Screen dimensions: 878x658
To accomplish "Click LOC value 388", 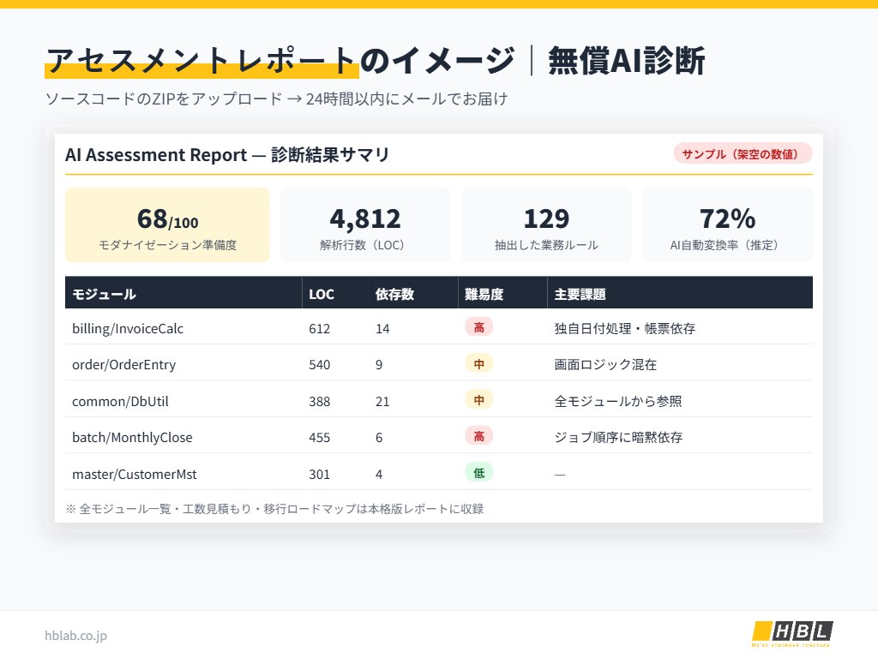I will click(x=319, y=401).
